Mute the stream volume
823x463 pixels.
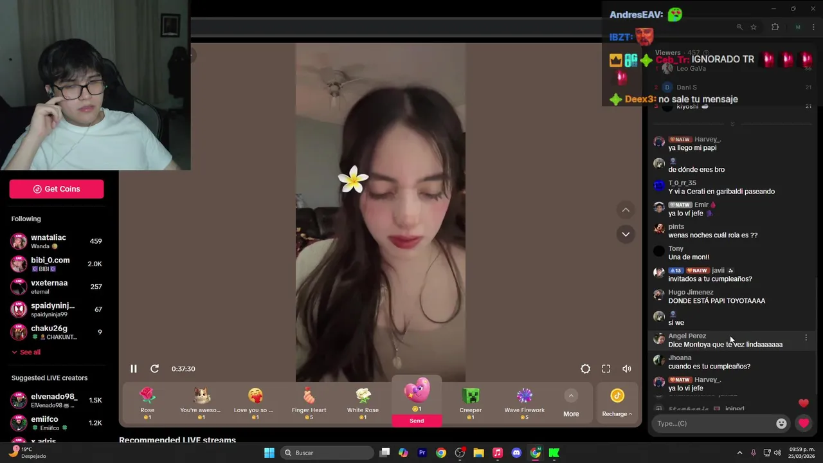(626, 368)
